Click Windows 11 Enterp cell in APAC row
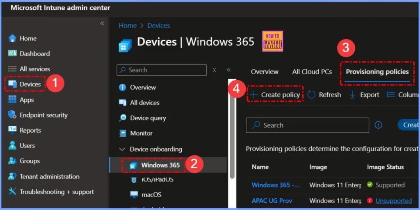 point(335,201)
